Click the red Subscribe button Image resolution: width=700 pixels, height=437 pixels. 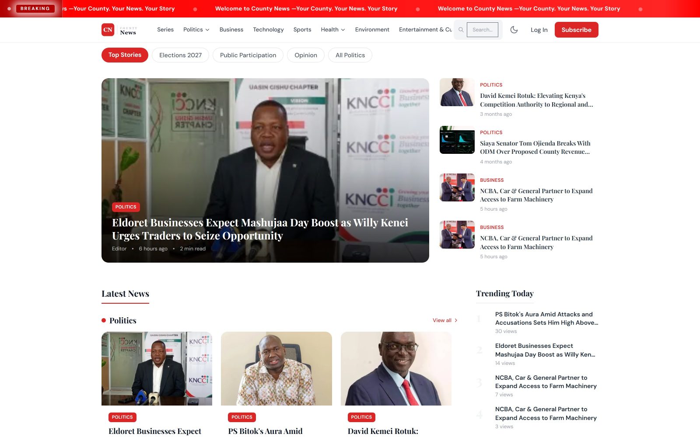(576, 30)
